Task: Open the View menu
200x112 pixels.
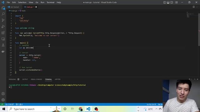Action: (31, 2)
